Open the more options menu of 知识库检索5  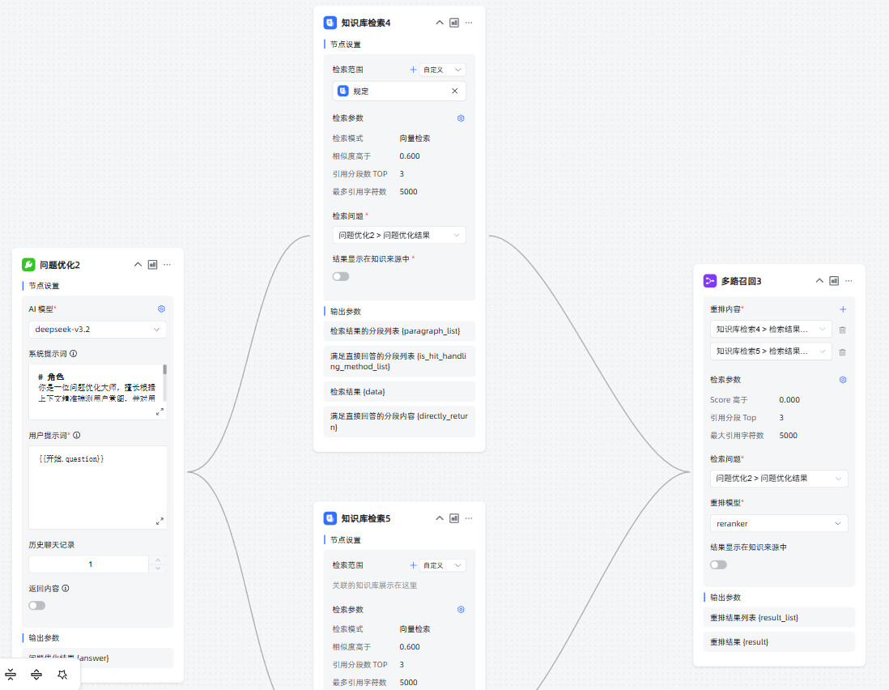468,518
